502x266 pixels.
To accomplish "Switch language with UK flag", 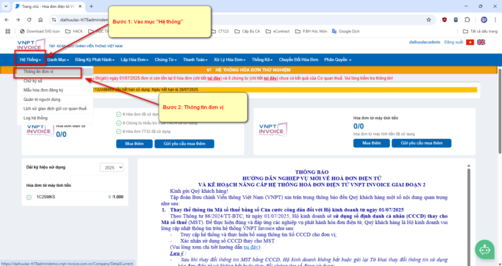I will coord(481,42).
